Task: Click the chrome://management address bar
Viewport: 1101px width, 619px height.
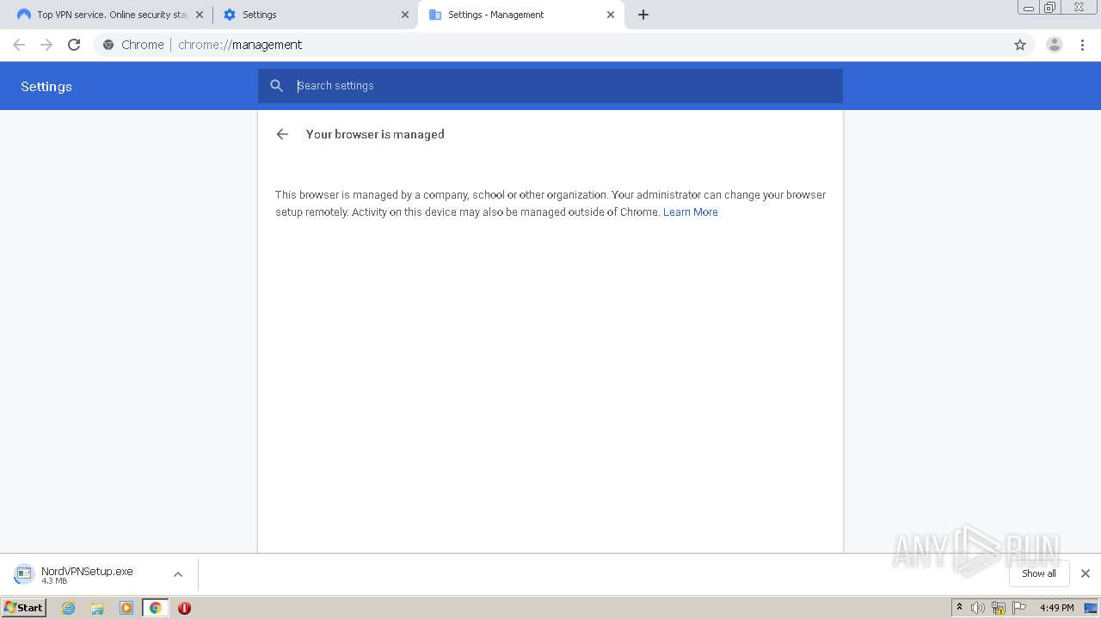Action: point(550,45)
